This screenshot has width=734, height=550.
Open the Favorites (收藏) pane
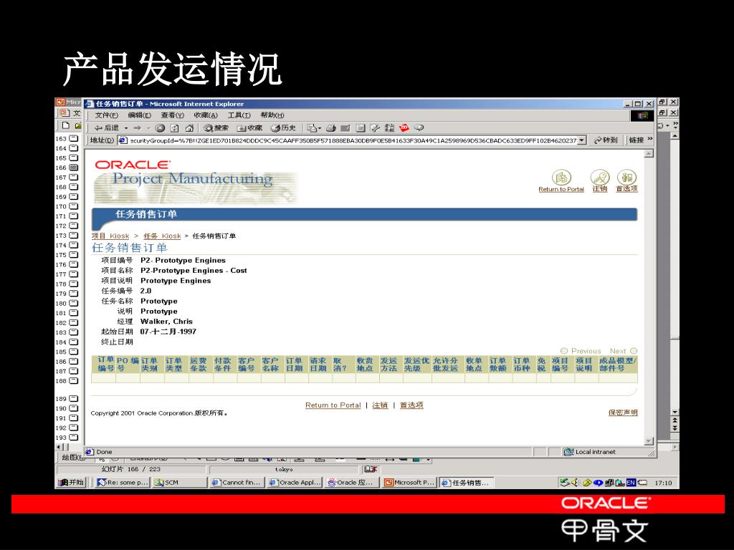click(x=249, y=127)
